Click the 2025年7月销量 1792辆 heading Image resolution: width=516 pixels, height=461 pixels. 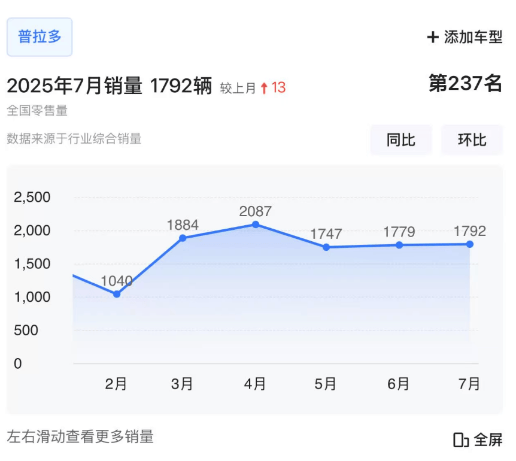click(110, 87)
